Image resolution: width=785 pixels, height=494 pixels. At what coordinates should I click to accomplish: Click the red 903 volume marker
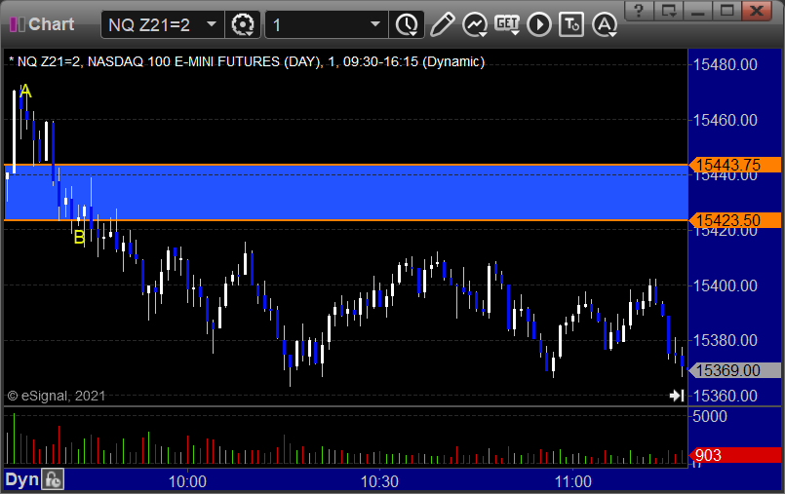point(734,455)
